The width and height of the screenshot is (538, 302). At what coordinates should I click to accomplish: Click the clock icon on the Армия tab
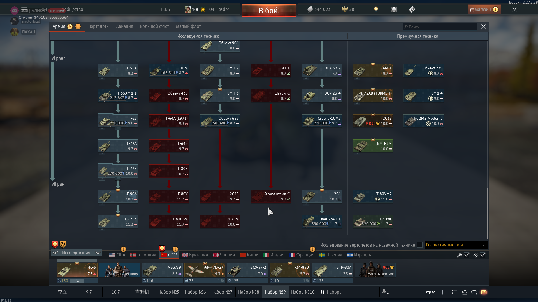click(70, 27)
